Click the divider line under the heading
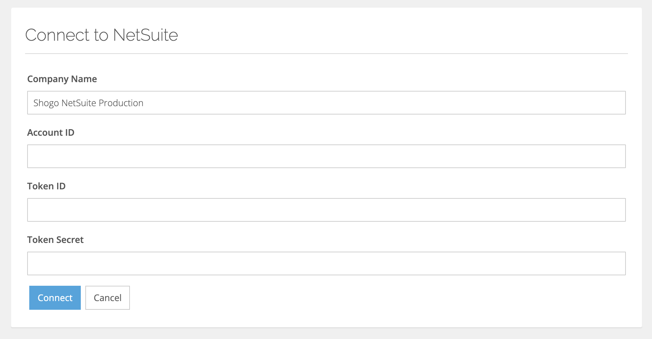 [326, 54]
